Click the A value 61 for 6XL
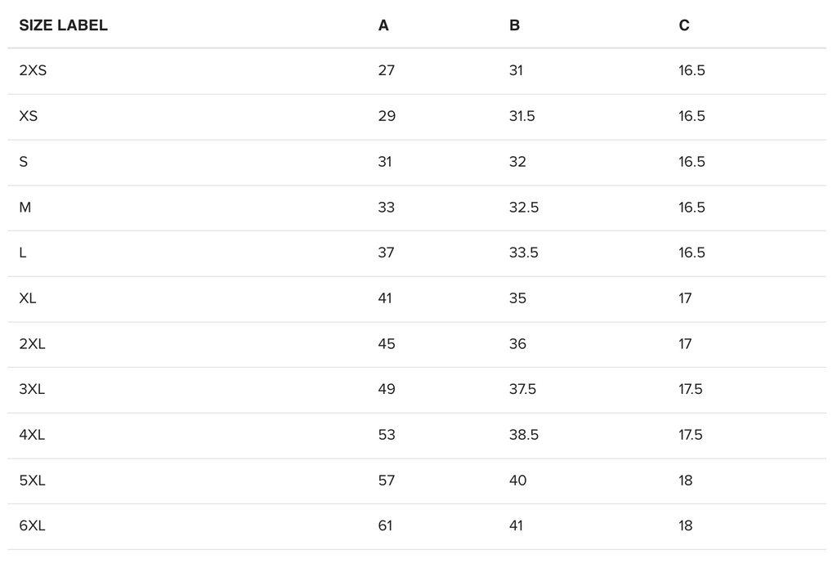The height and width of the screenshot is (568, 837). tap(385, 526)
